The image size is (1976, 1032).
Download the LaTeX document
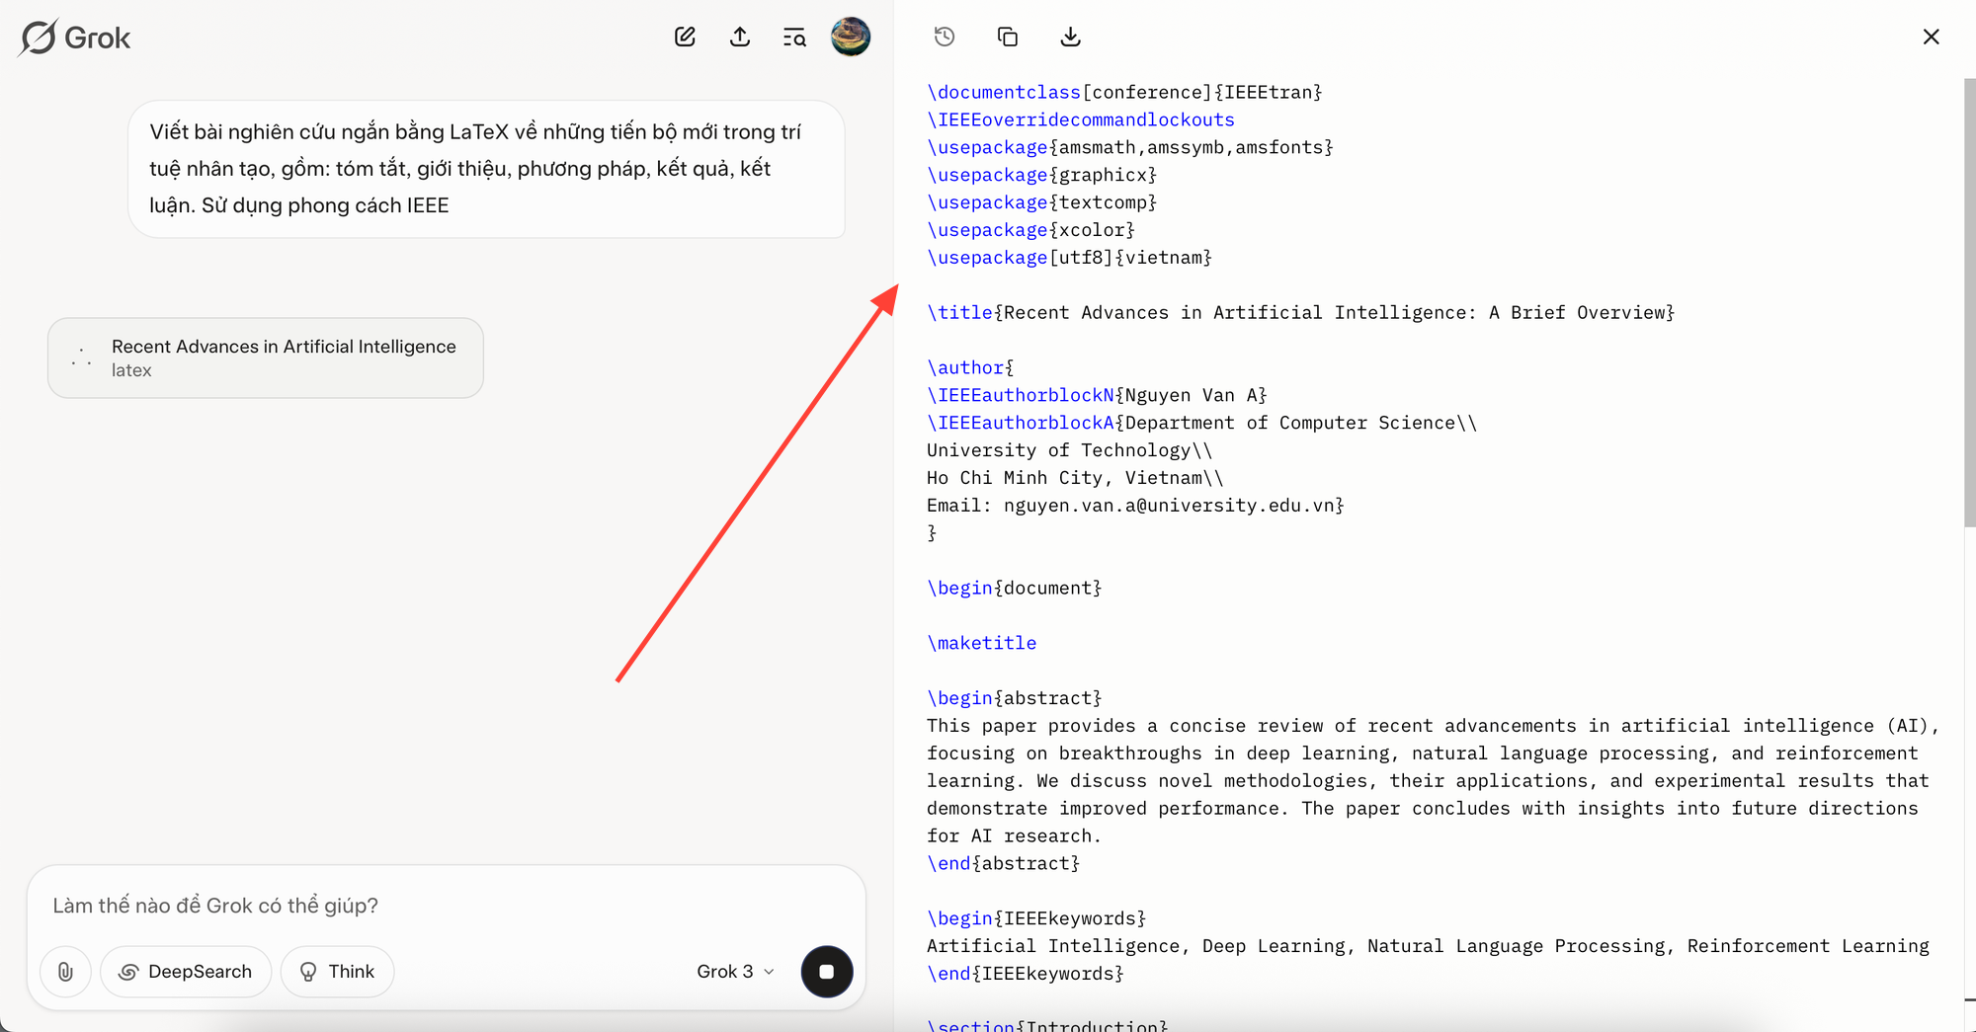click(x=1070, y=37)
